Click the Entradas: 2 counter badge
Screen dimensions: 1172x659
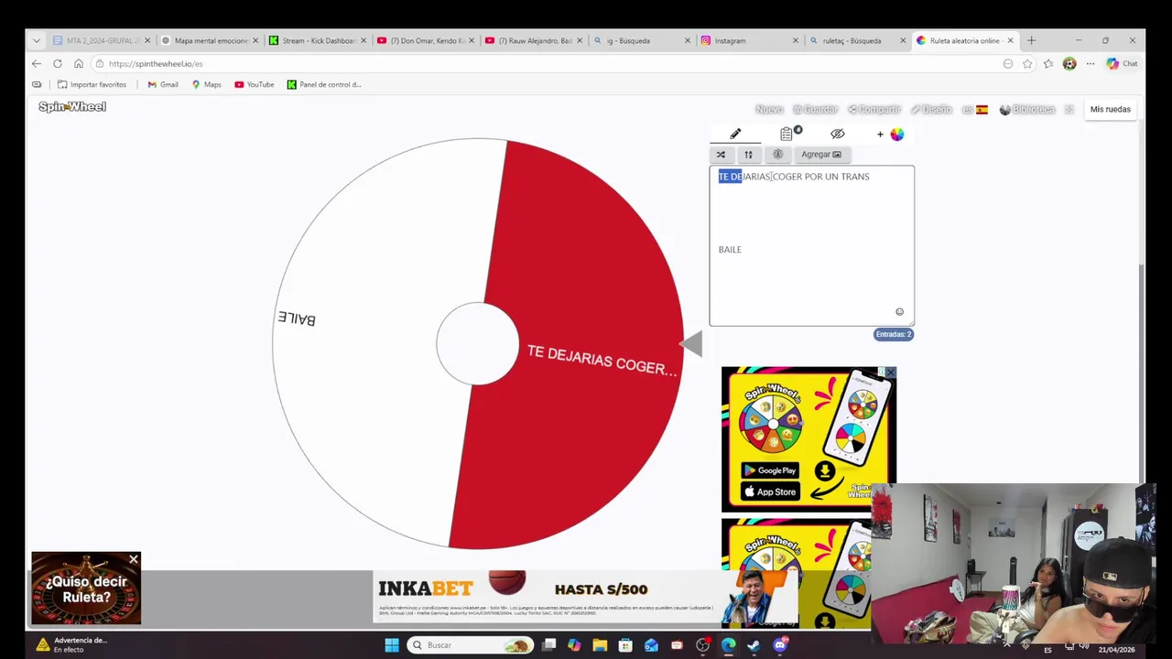coord(894,334)
